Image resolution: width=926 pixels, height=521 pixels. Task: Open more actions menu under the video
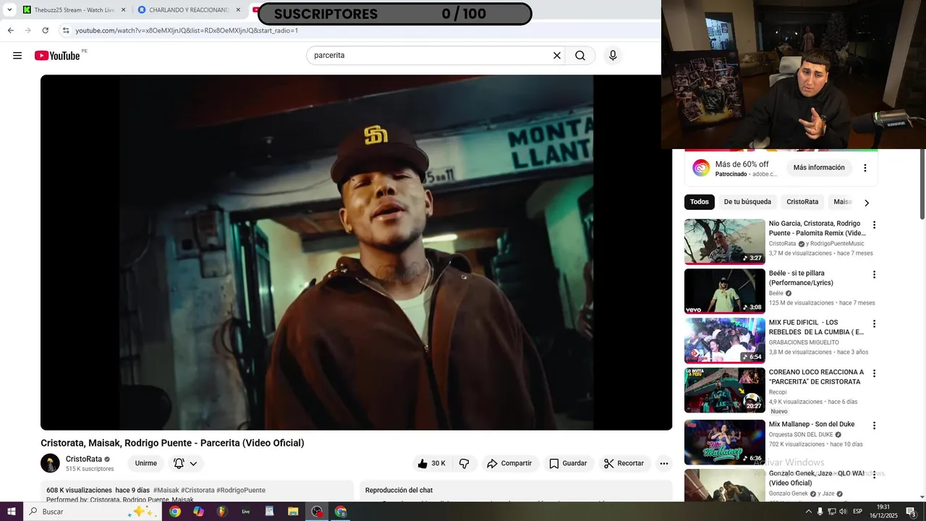pyautogui.click(x=664, y=463)
